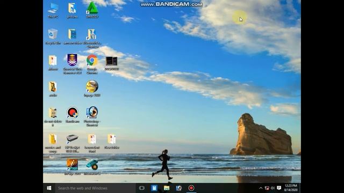Expand the hidden system tray icons
344x193 pixels.
pos(261,188)
